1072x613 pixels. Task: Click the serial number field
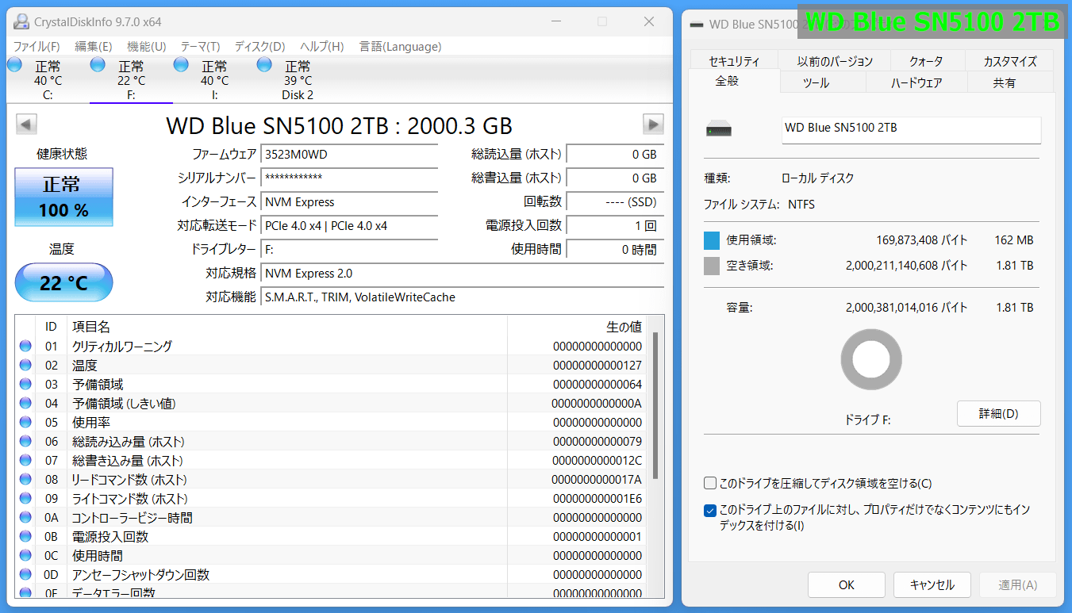click(x=350, y=178)
